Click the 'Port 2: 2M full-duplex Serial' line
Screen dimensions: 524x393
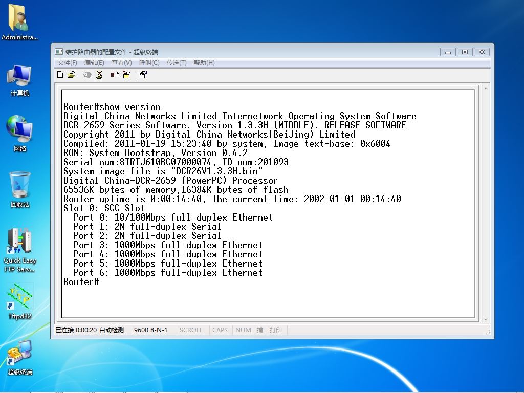pyautogui.click(x=147, y=236)
